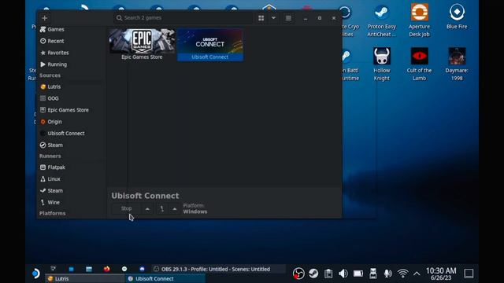
Task: Click the Search 2 games field
Action: [183, 18]
